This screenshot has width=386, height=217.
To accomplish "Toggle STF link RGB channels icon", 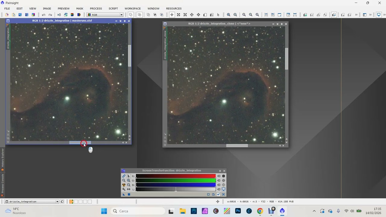I will 124,176.
